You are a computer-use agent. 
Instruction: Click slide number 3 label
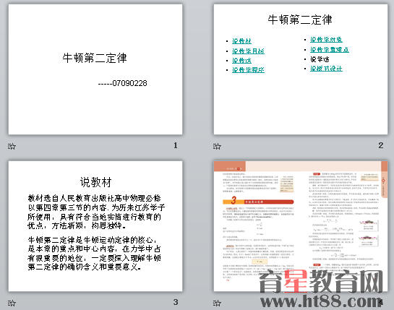176,302
